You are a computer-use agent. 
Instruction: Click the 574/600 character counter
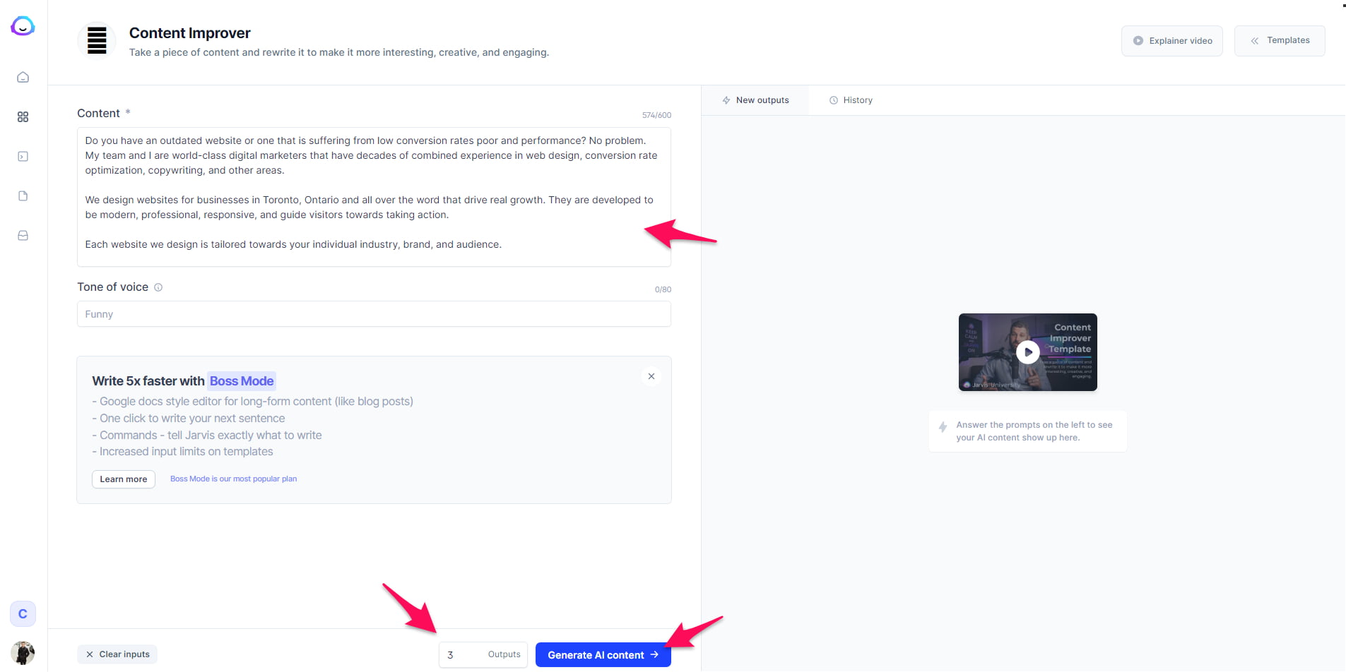pos(656,115)
